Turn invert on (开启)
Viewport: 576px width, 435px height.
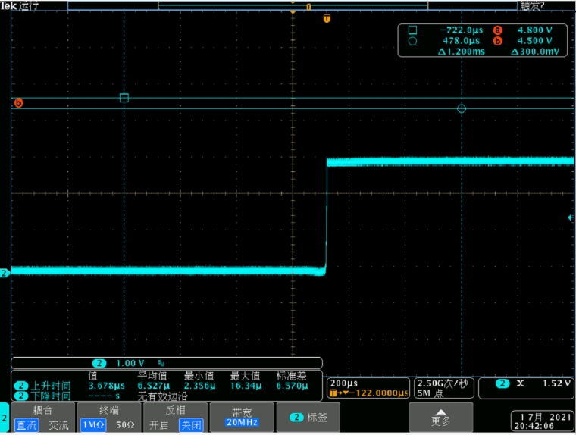[158, 425]
